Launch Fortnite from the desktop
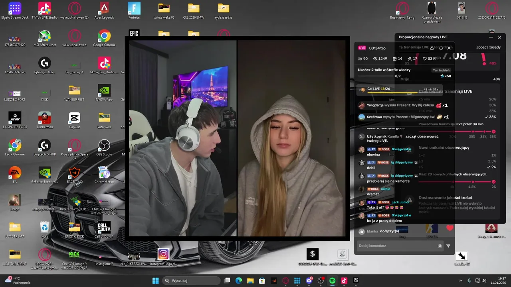 coord(134,11)
